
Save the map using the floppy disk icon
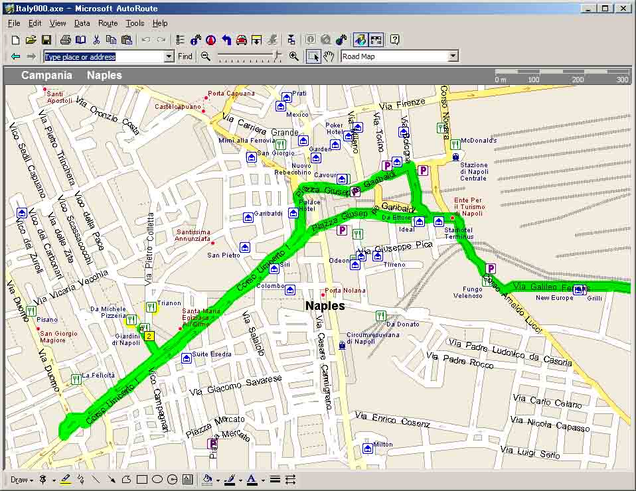click(x=46, y=40)
